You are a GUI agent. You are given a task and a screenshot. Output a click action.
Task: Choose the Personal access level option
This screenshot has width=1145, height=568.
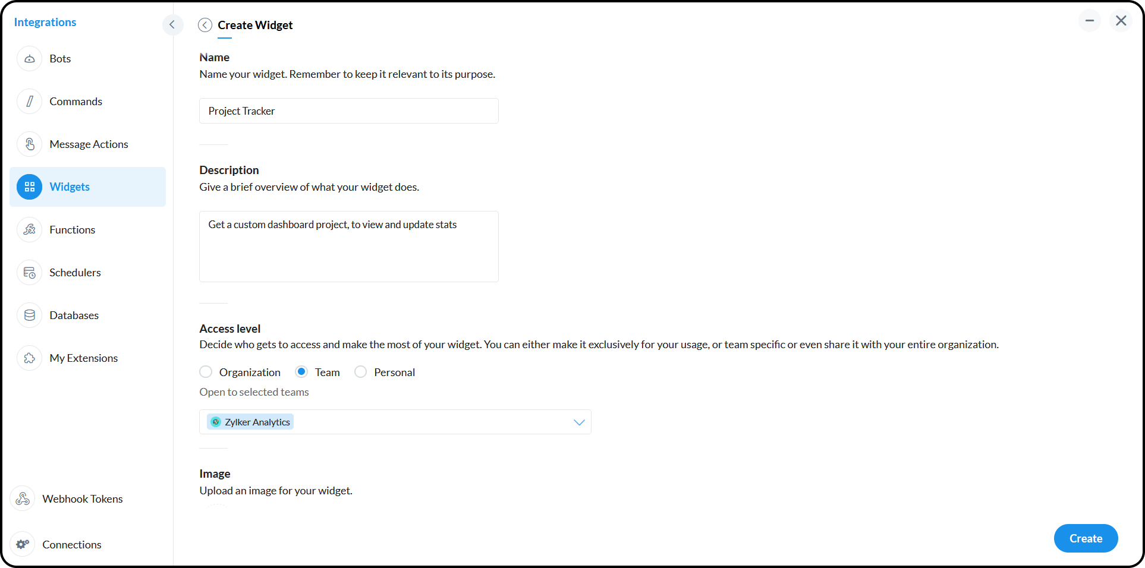pos(360,372)
